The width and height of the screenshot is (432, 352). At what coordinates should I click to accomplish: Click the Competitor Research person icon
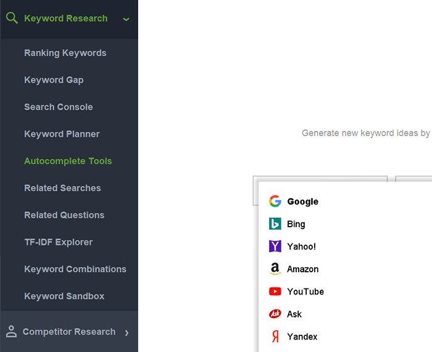coord(11,332)
